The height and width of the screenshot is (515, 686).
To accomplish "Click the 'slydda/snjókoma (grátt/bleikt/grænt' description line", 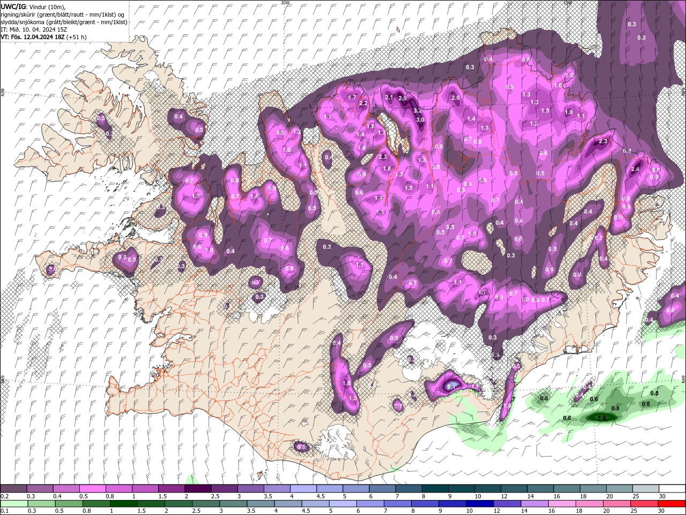I will coord(64,22).
